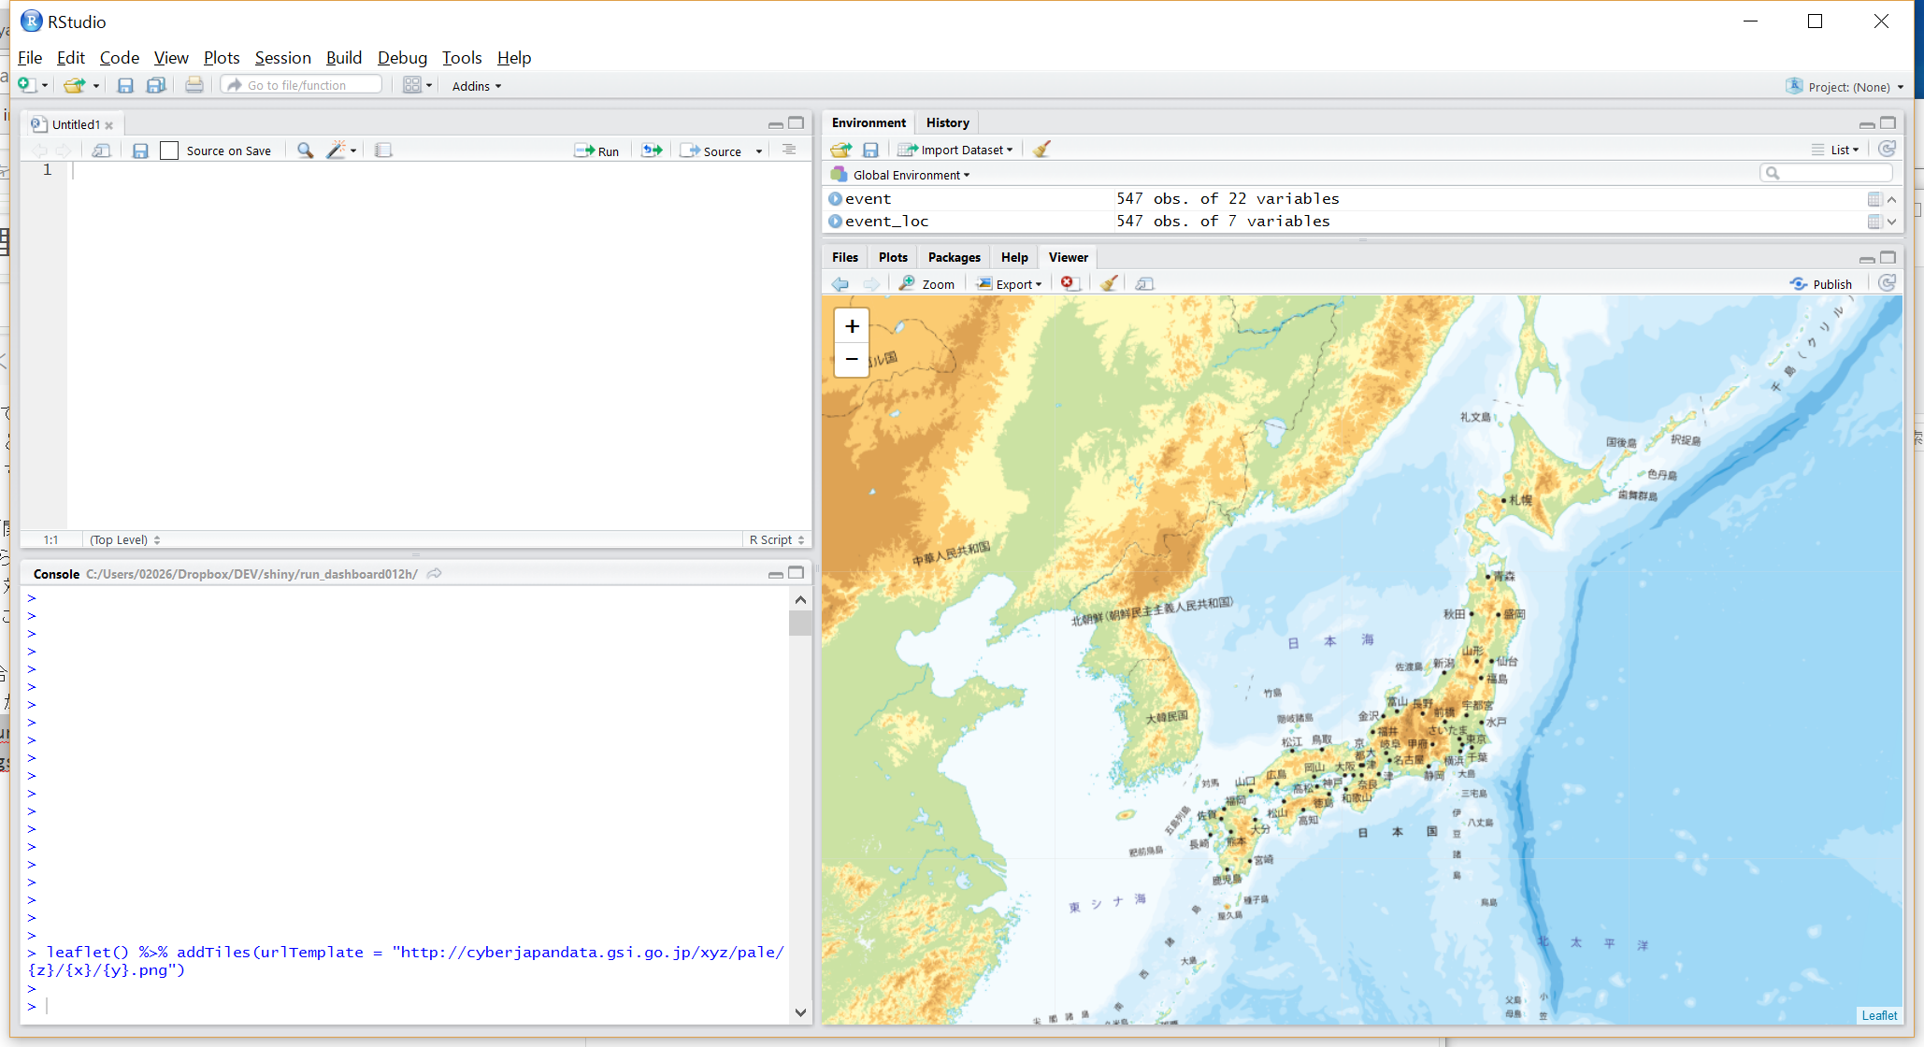Compile a report from the script
Viewport: 1924px width, 1047px height.
pos(382,150)
